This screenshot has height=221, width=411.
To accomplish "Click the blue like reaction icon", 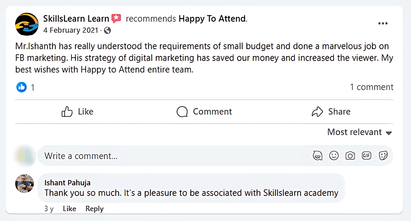I will (x=22, y=87).
